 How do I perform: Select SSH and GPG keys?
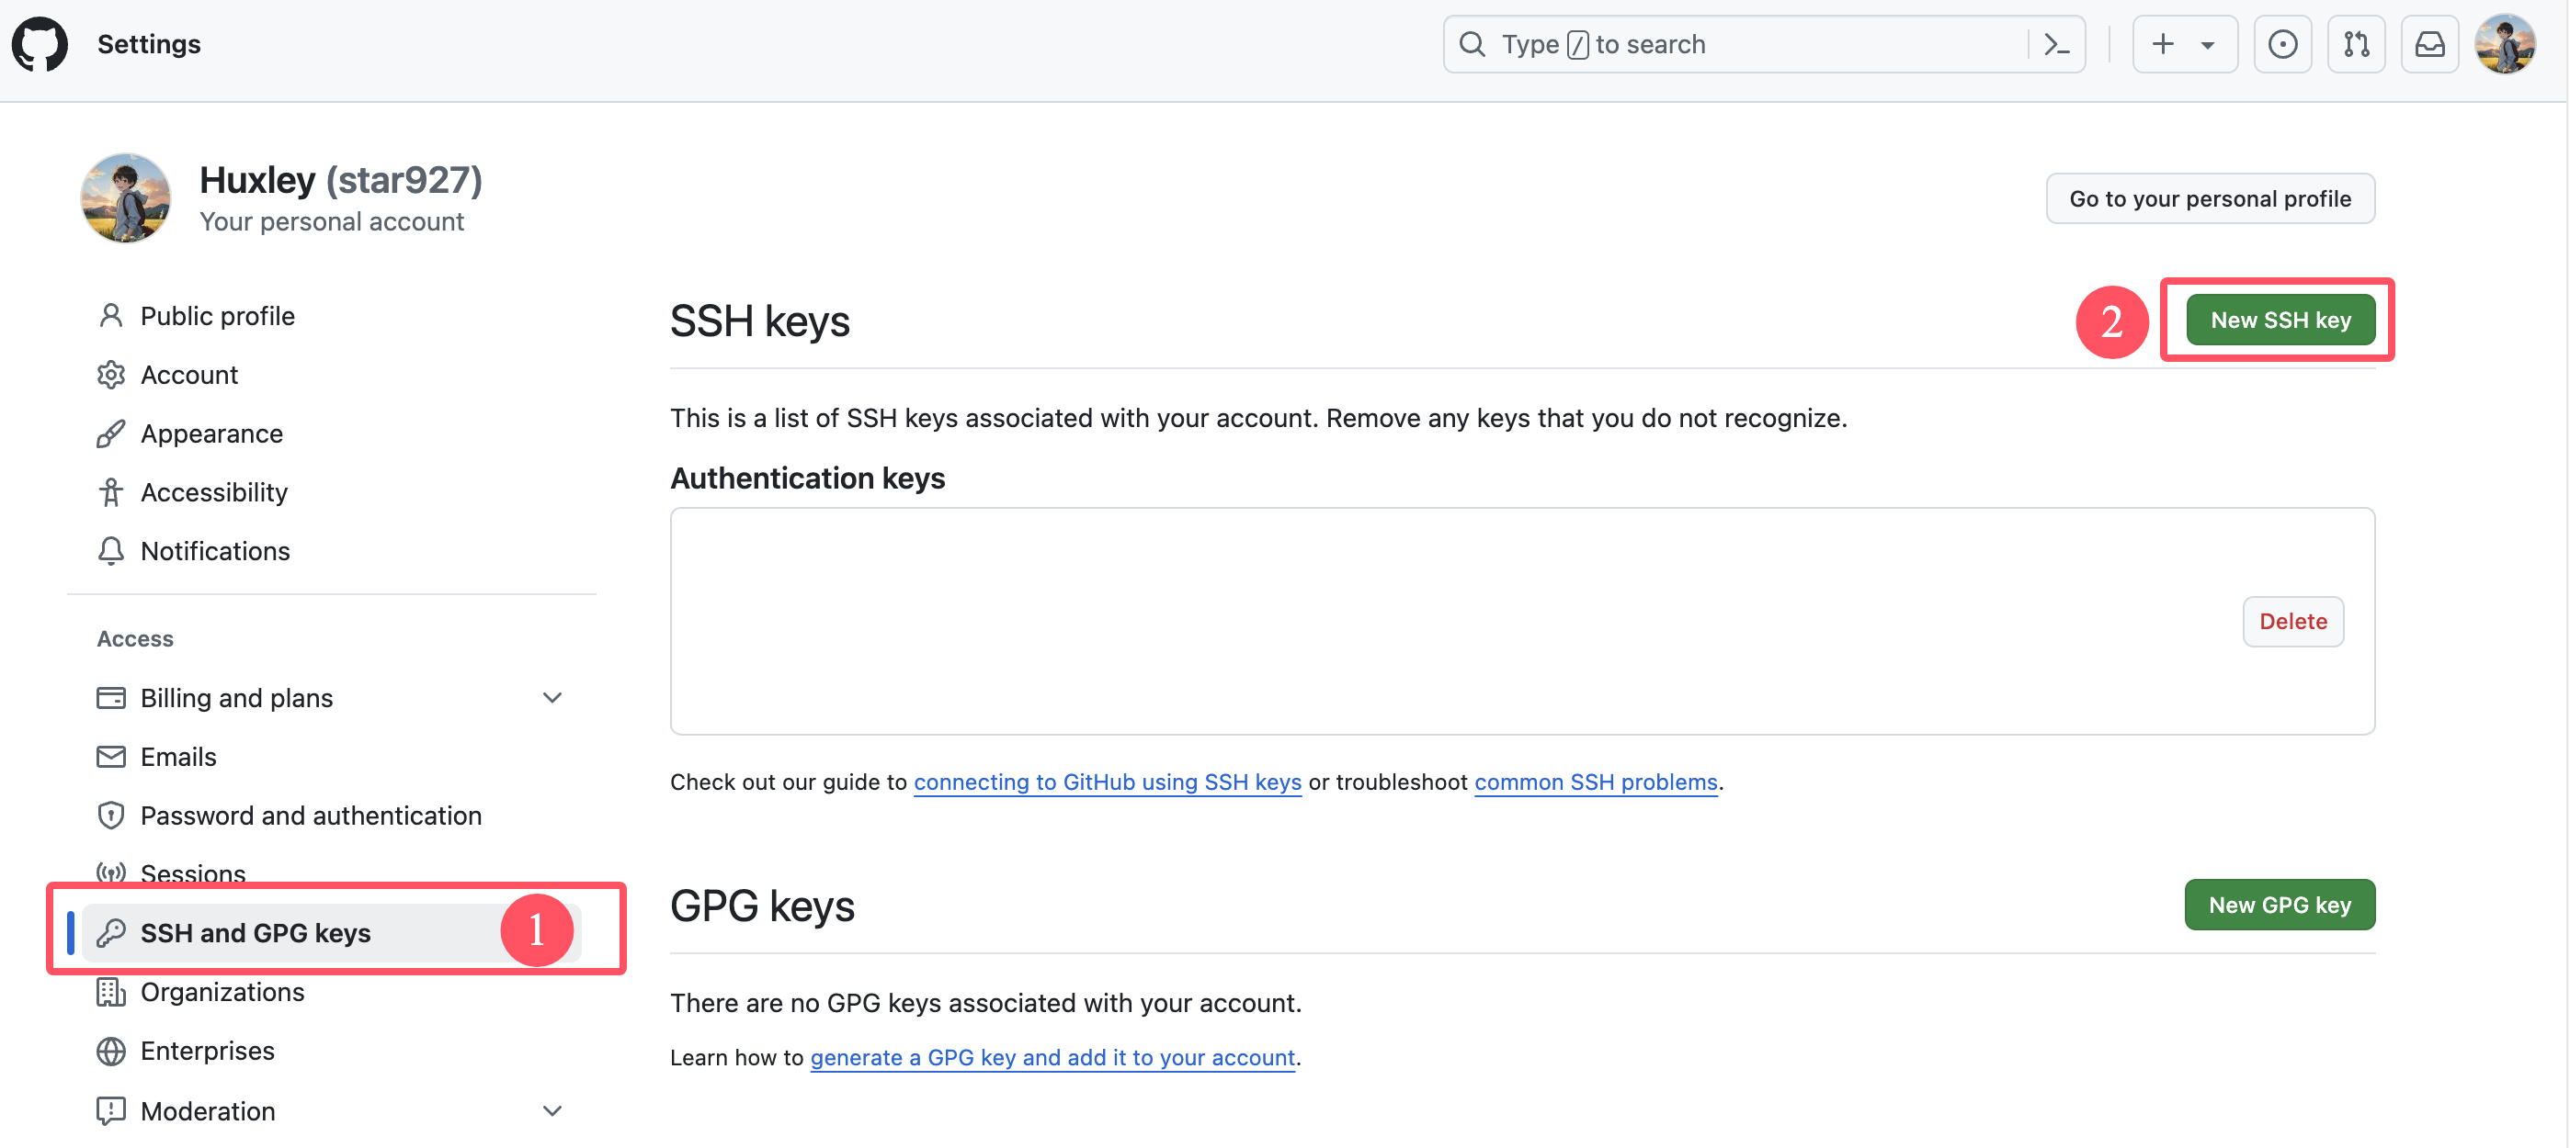click(331, 933)
